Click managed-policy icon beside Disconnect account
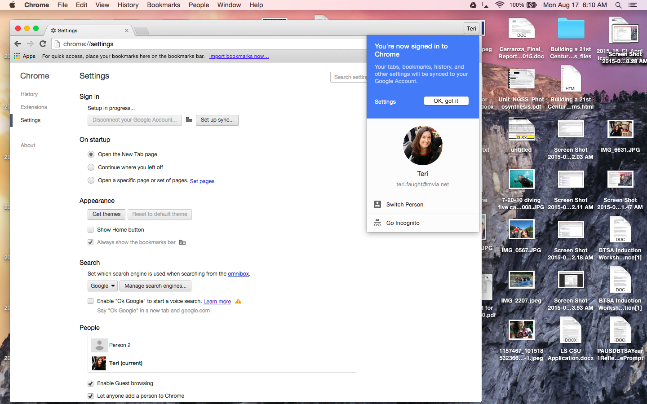The width and height of the screenshot is (647, 404). 189,120
